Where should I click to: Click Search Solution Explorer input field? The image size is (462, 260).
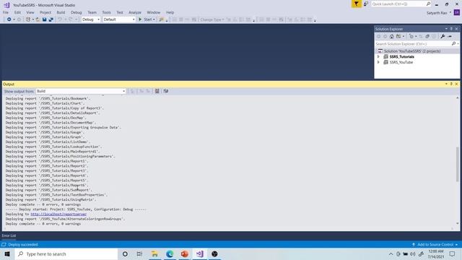click(413, 43)
